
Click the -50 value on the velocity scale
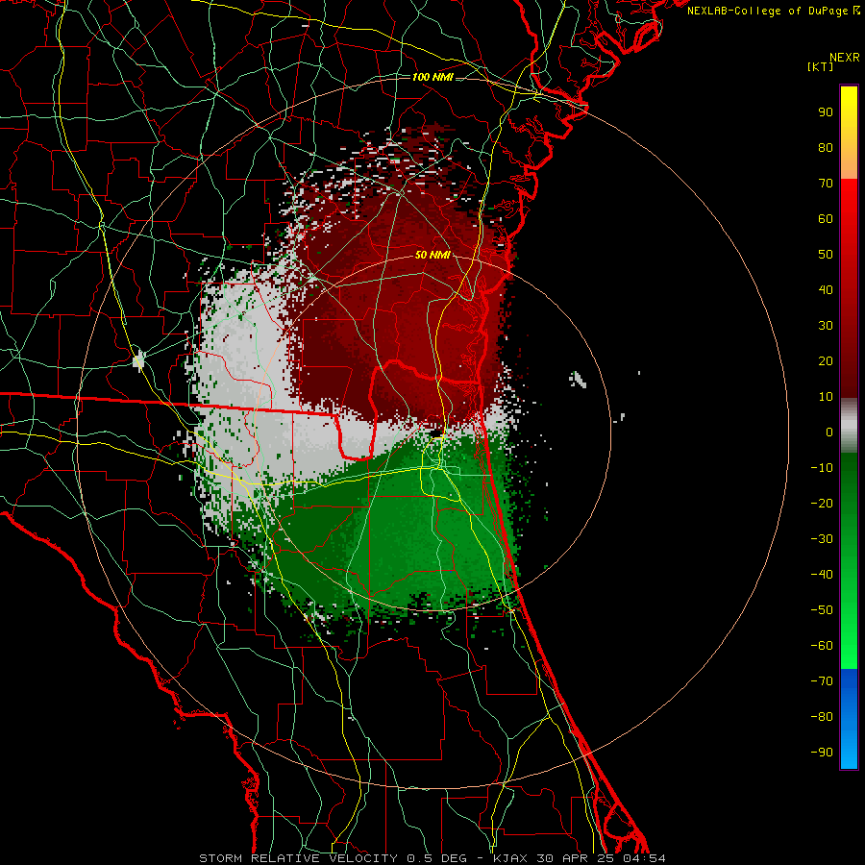(x=822, y=610)
